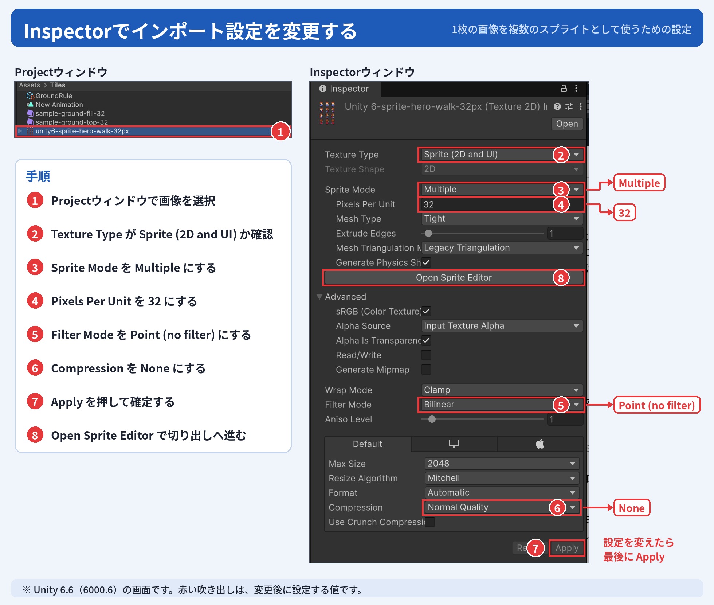This screenshot has width=714, height=605.
Task: Enable the Read/Write checkbox
Action: click(426, 355)
